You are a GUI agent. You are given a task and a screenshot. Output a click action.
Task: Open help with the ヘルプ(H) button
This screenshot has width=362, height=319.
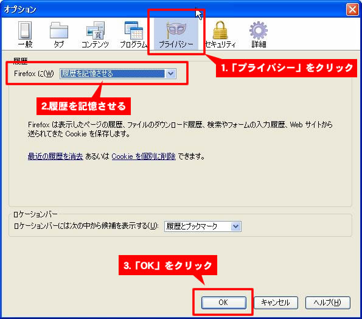328,303
